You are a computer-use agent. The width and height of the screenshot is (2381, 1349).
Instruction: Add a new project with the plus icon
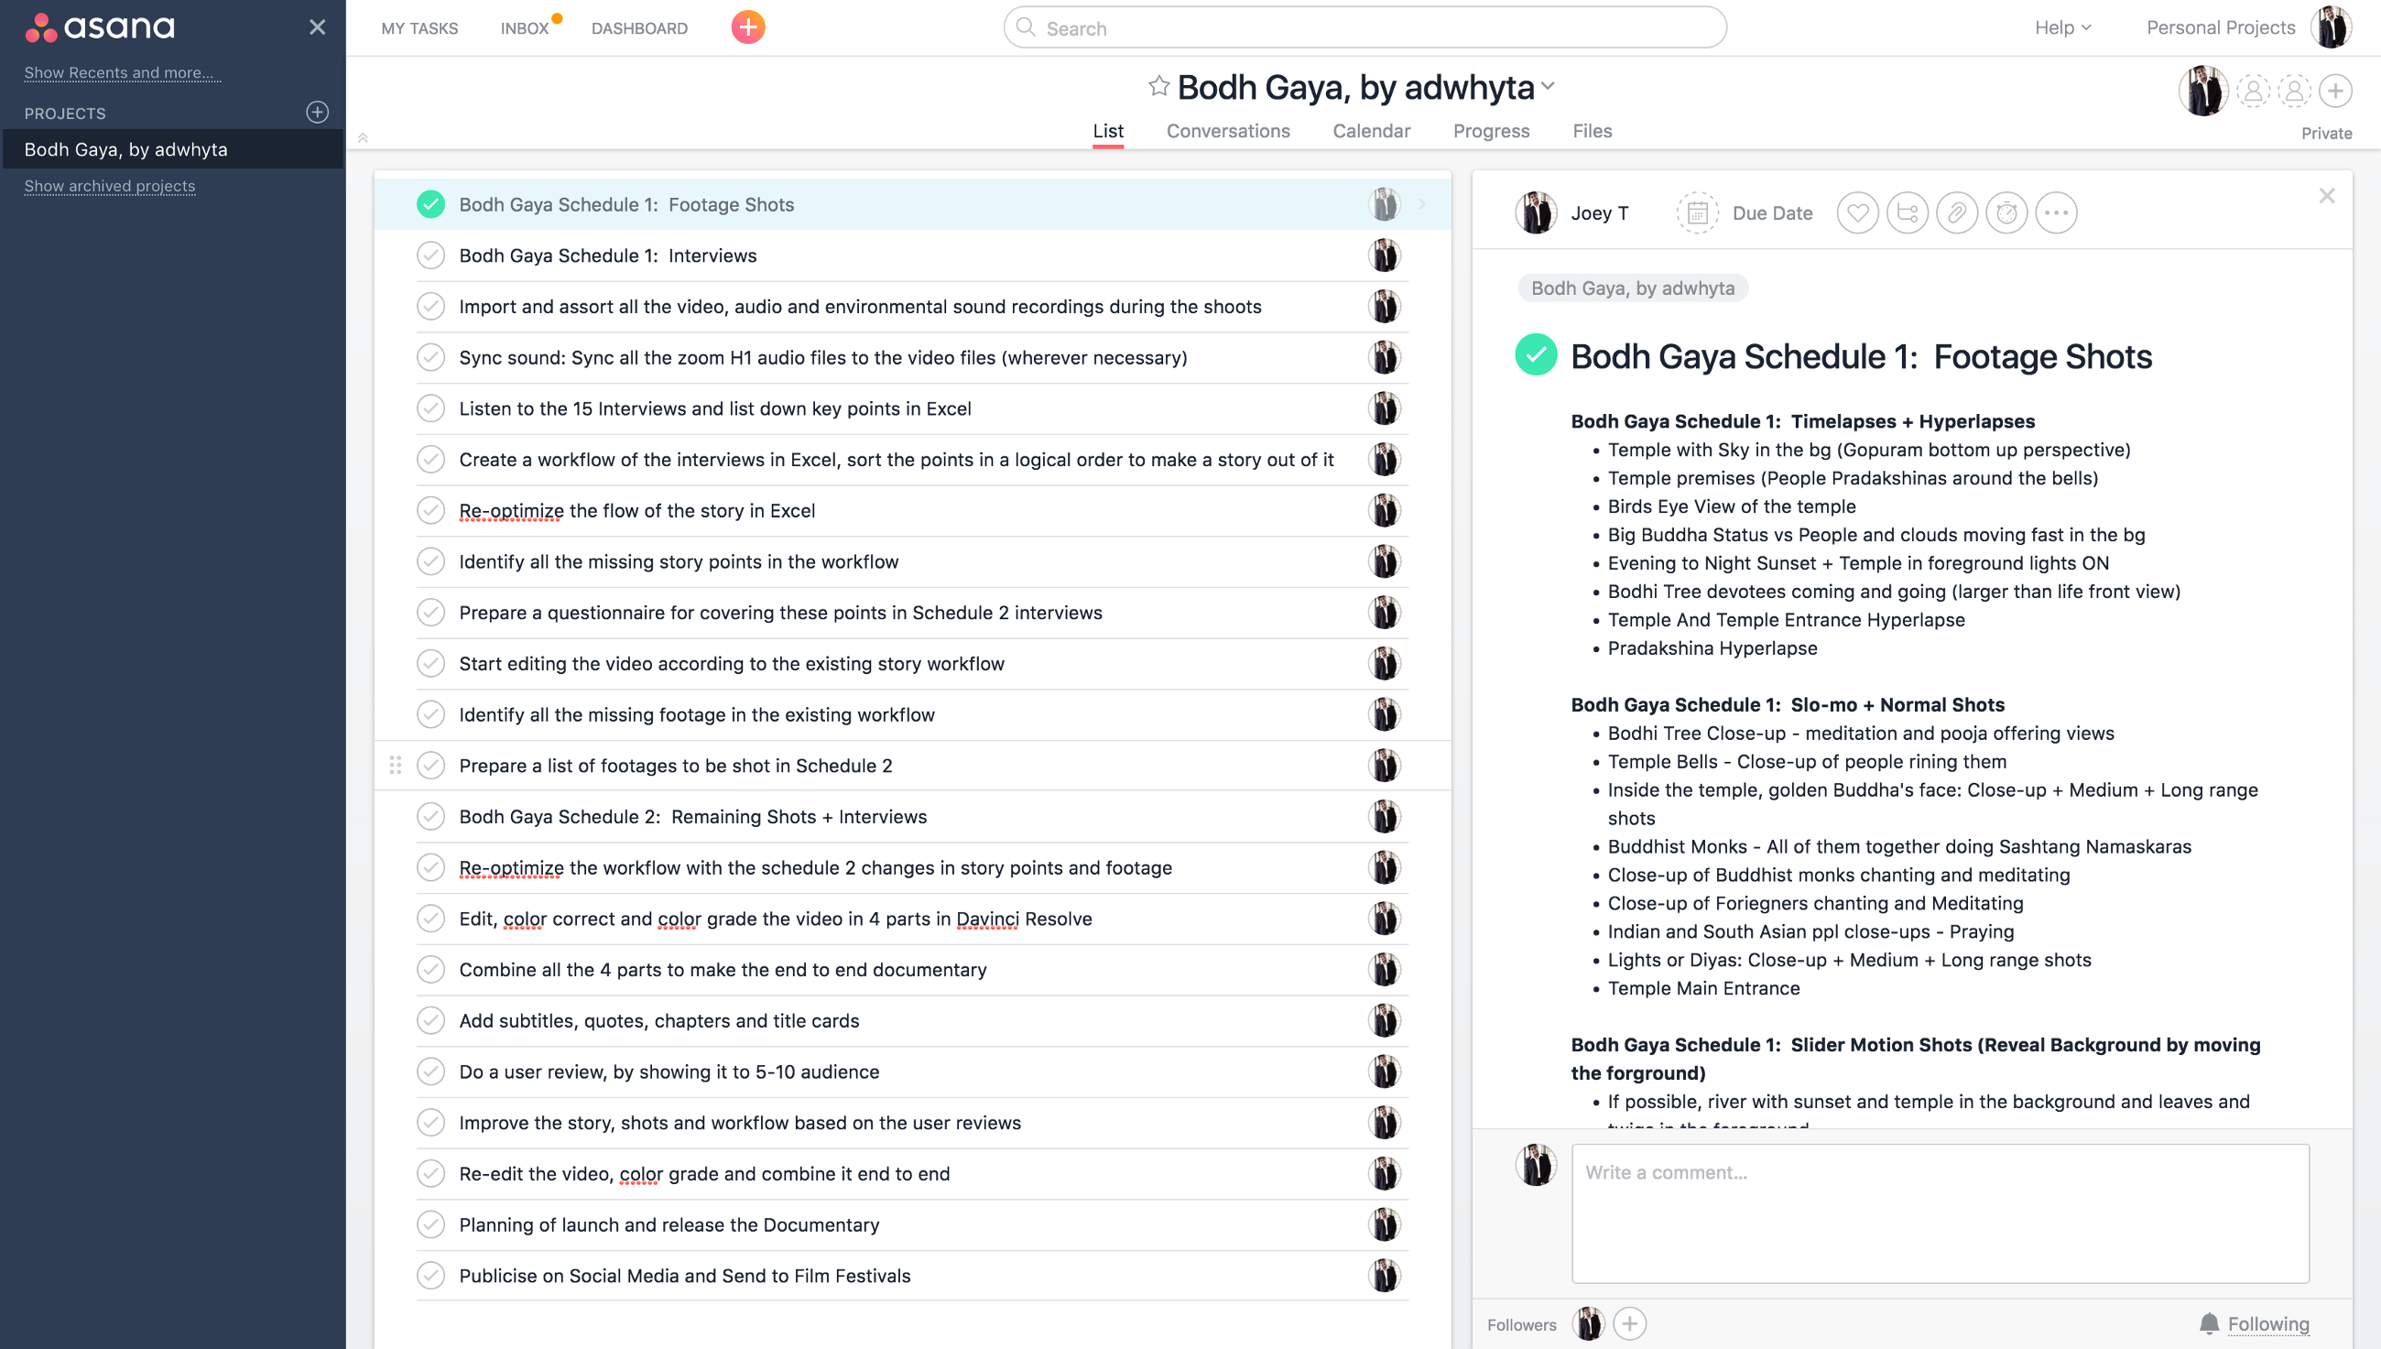pos(317,112)
